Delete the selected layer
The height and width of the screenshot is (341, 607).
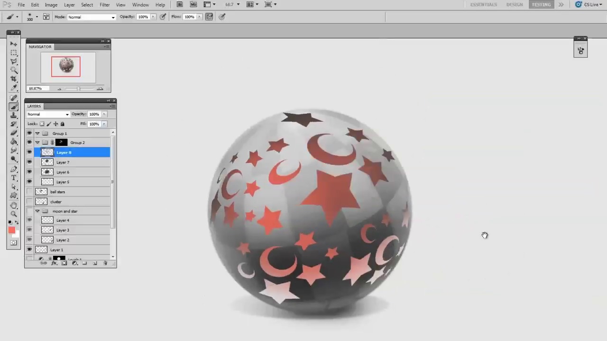click(105, 263)
